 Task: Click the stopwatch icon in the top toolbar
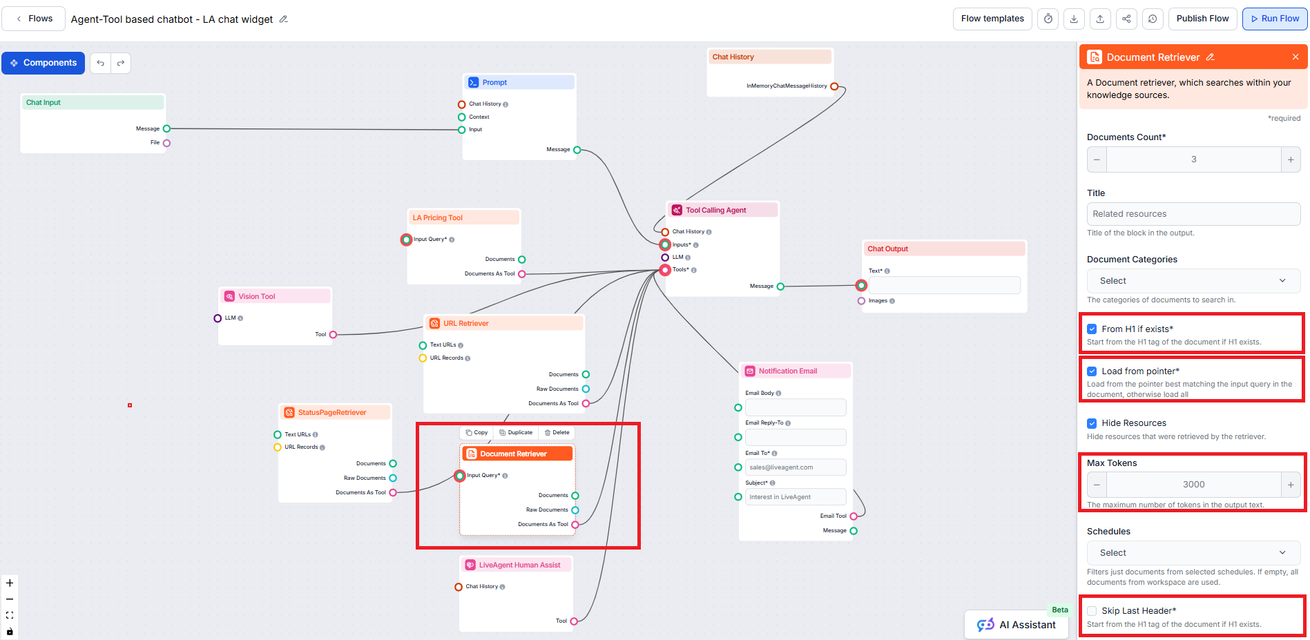[x=1048, y=19]
